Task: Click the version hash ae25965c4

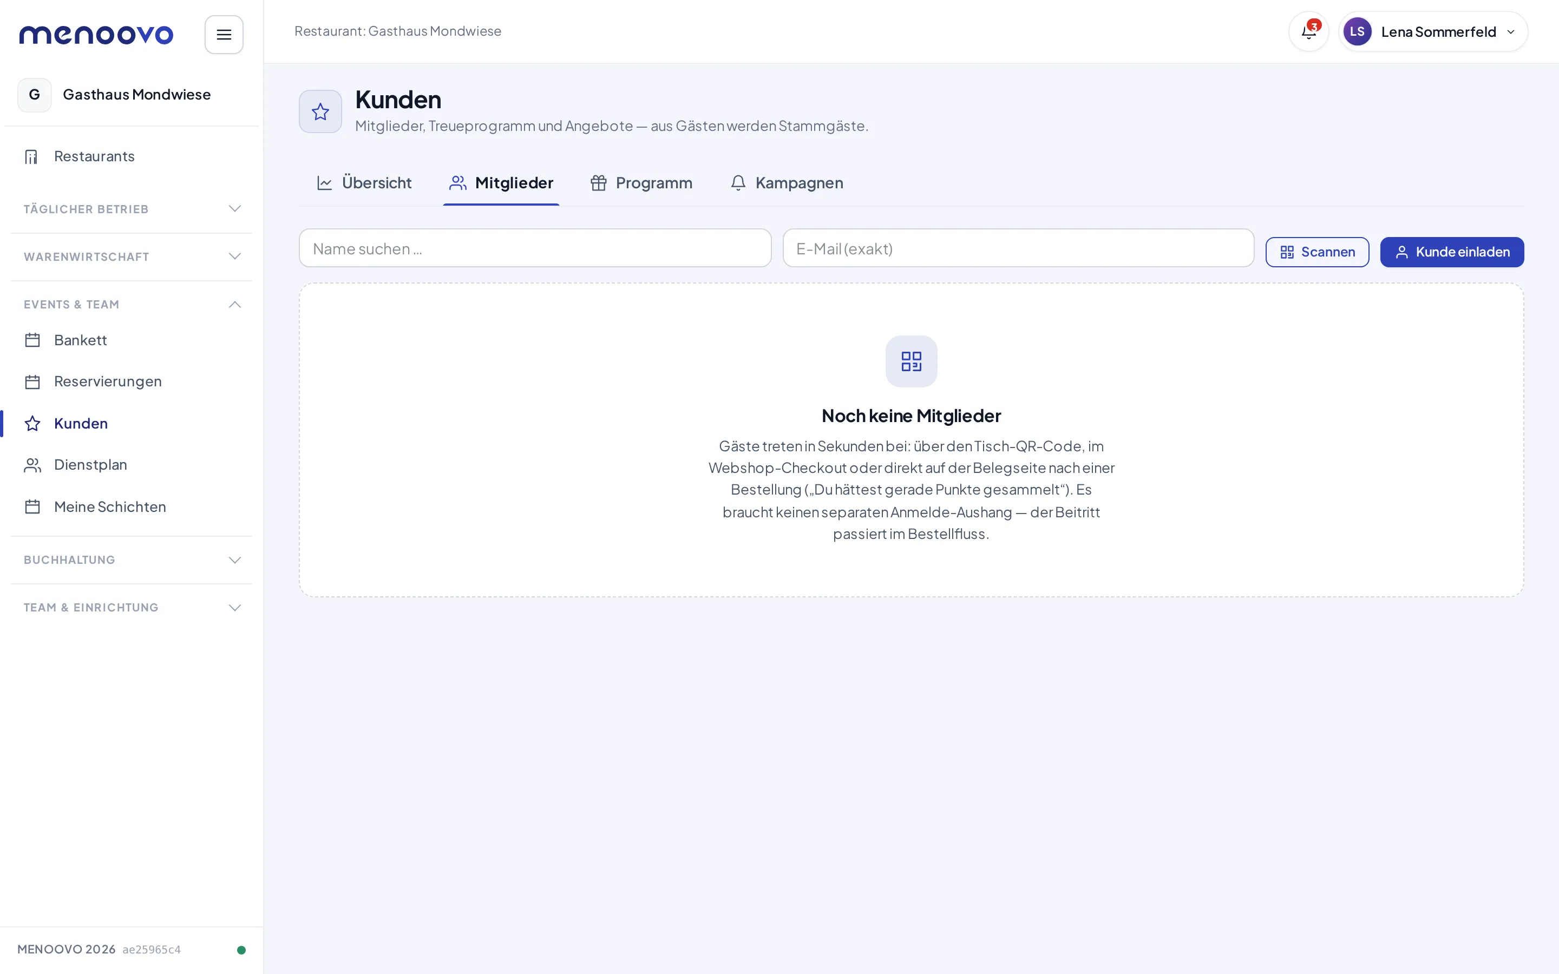Action: click(x=152, y=950)
